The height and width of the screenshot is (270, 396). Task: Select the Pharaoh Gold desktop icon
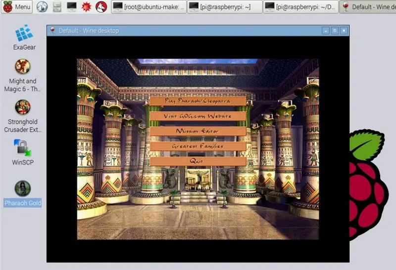22,193
